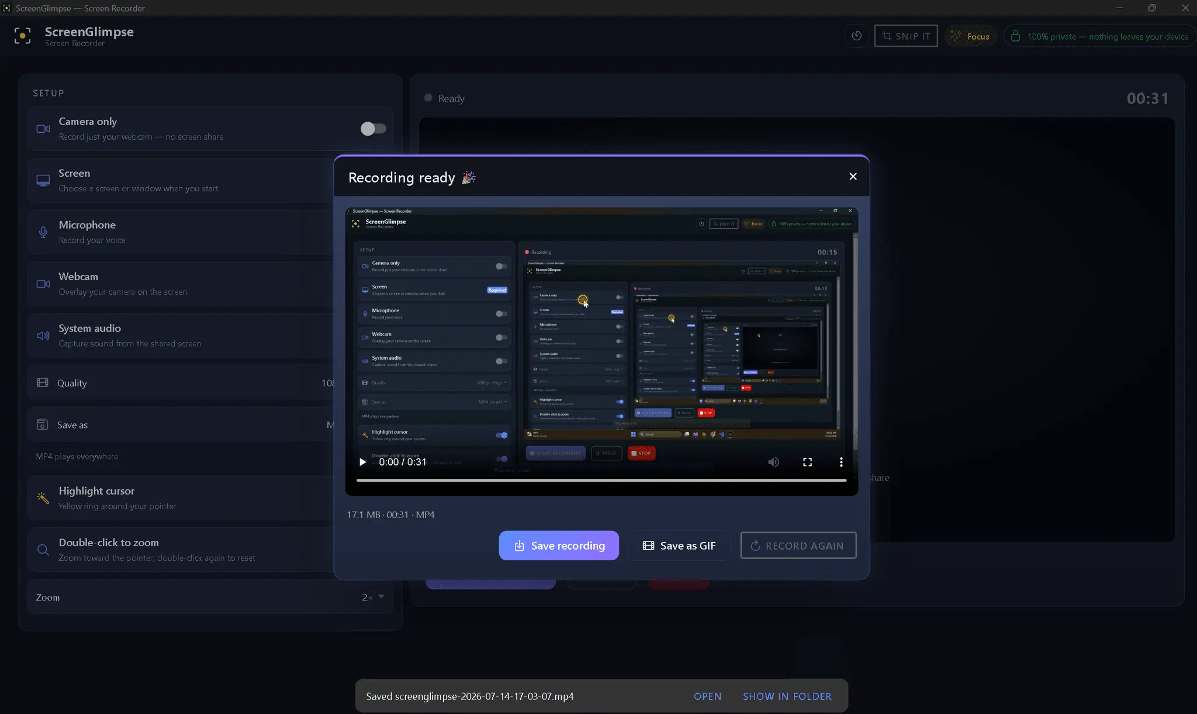Open the Quality dropdown row
Viewport: 1197px width, 714px height.
[x=181, y=383]
